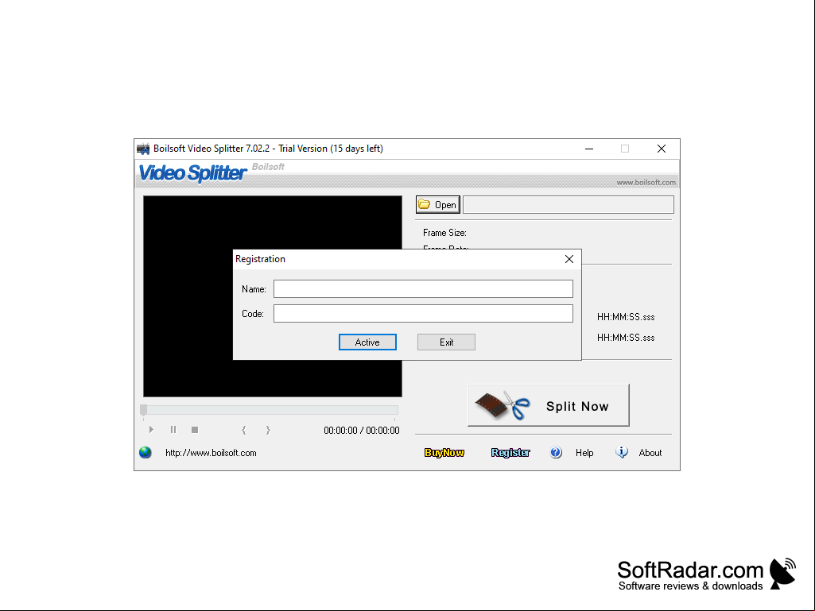The image size is (815, 611).
Task: Close the Registration dialog
Action: (569, 259)
